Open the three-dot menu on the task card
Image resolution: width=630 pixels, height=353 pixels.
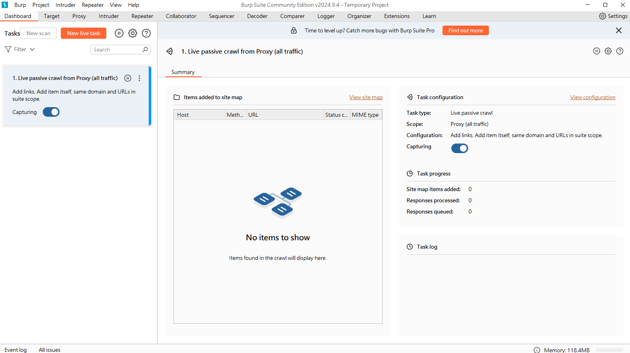point(139,78)
